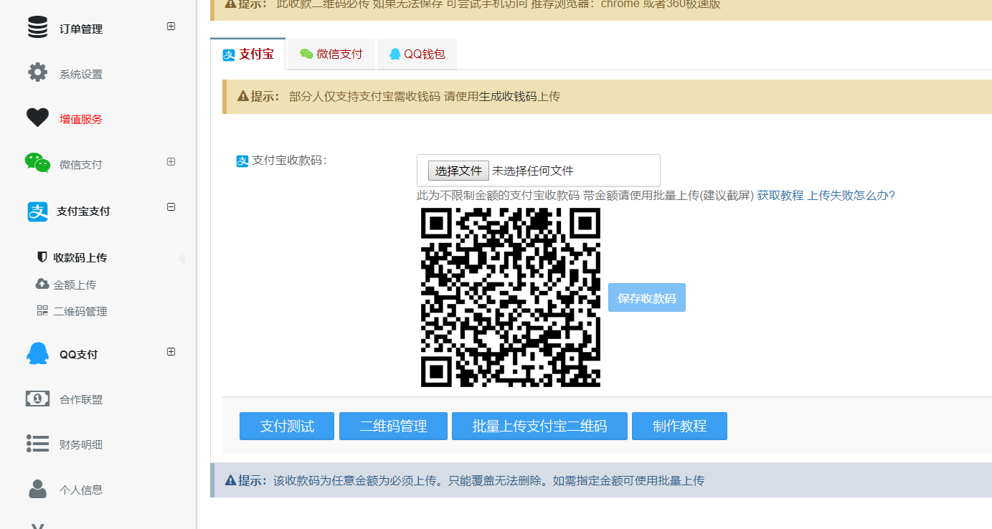Collapse the 支付宝支付 sidebar submenu
The height and width of the screenshot is (529, 992).
(171, 207)
